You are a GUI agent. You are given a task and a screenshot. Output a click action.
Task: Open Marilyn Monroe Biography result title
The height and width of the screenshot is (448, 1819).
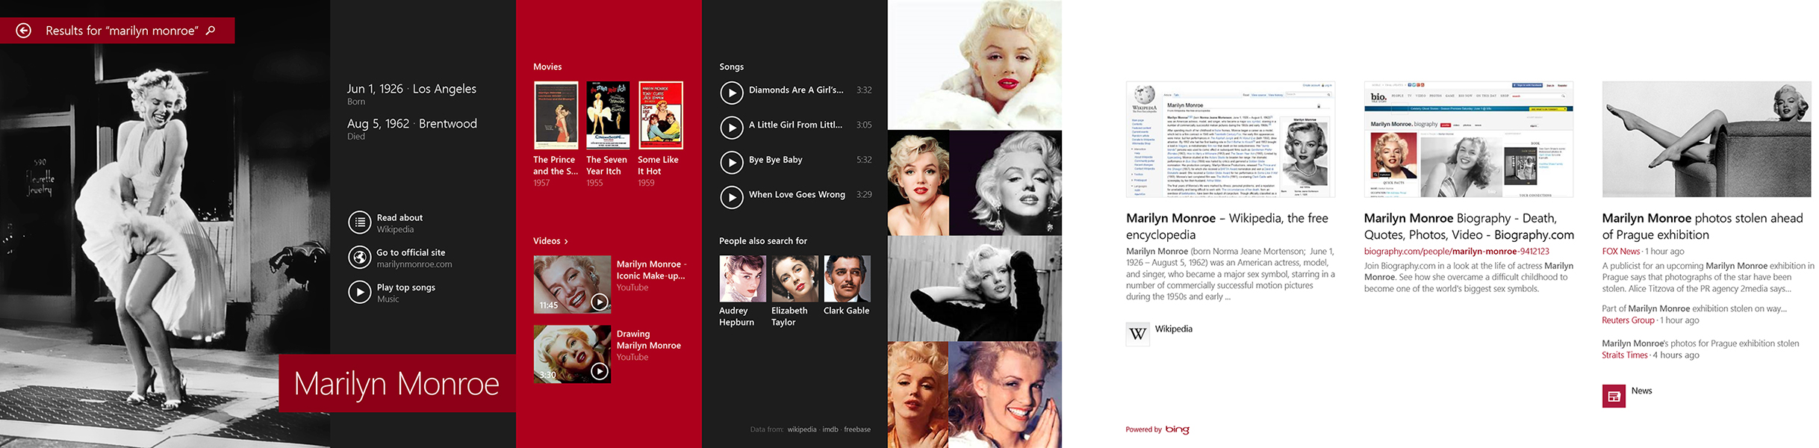pos(1468,226)
